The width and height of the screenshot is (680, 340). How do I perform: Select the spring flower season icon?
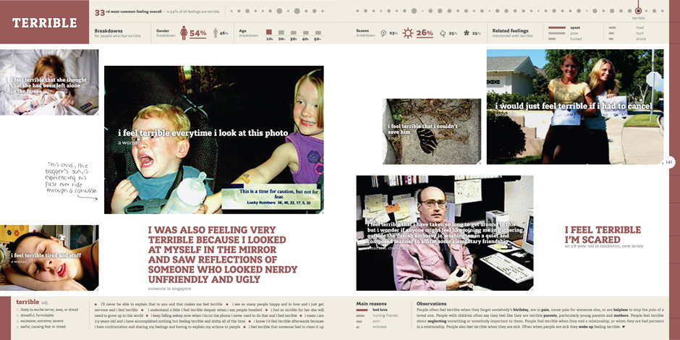(x=383, y=33)
